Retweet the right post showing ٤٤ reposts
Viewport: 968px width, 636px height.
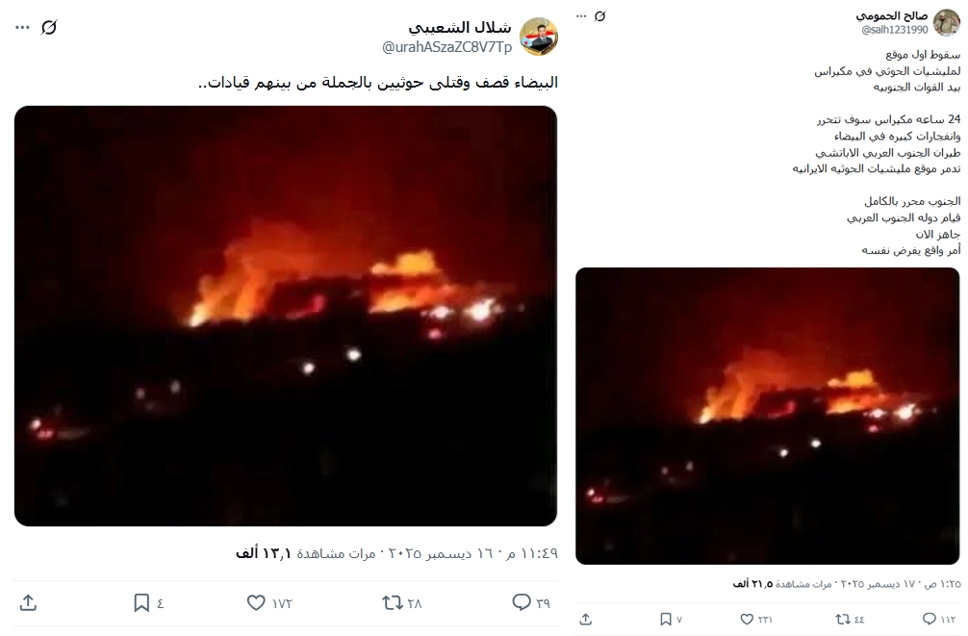843,619
